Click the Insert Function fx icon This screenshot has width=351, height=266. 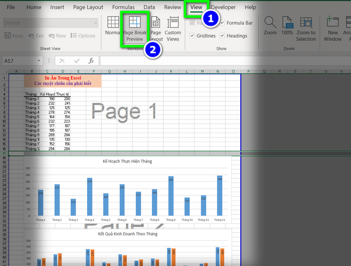tap(91, 61)
